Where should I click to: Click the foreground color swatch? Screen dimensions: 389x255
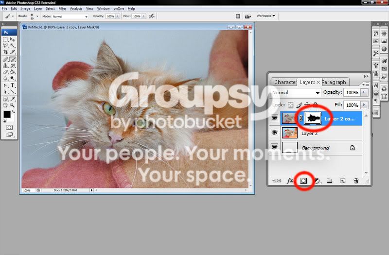7,114
